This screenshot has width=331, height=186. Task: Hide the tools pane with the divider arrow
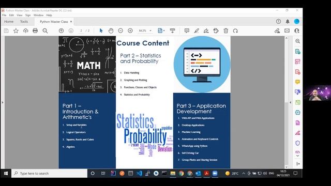point(290,102)
